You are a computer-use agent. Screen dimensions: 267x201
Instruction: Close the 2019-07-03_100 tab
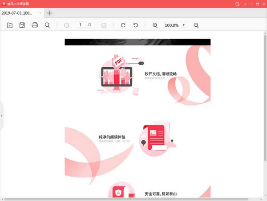[41, 13]
